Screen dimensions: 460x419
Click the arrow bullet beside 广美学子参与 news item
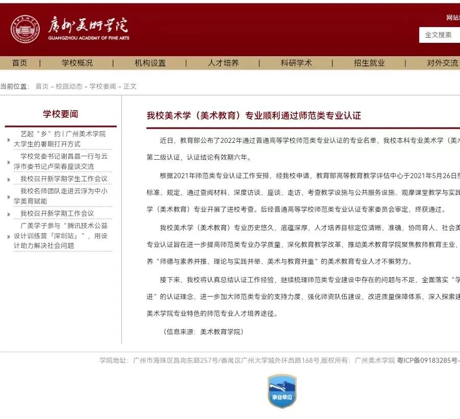point(9,236)
